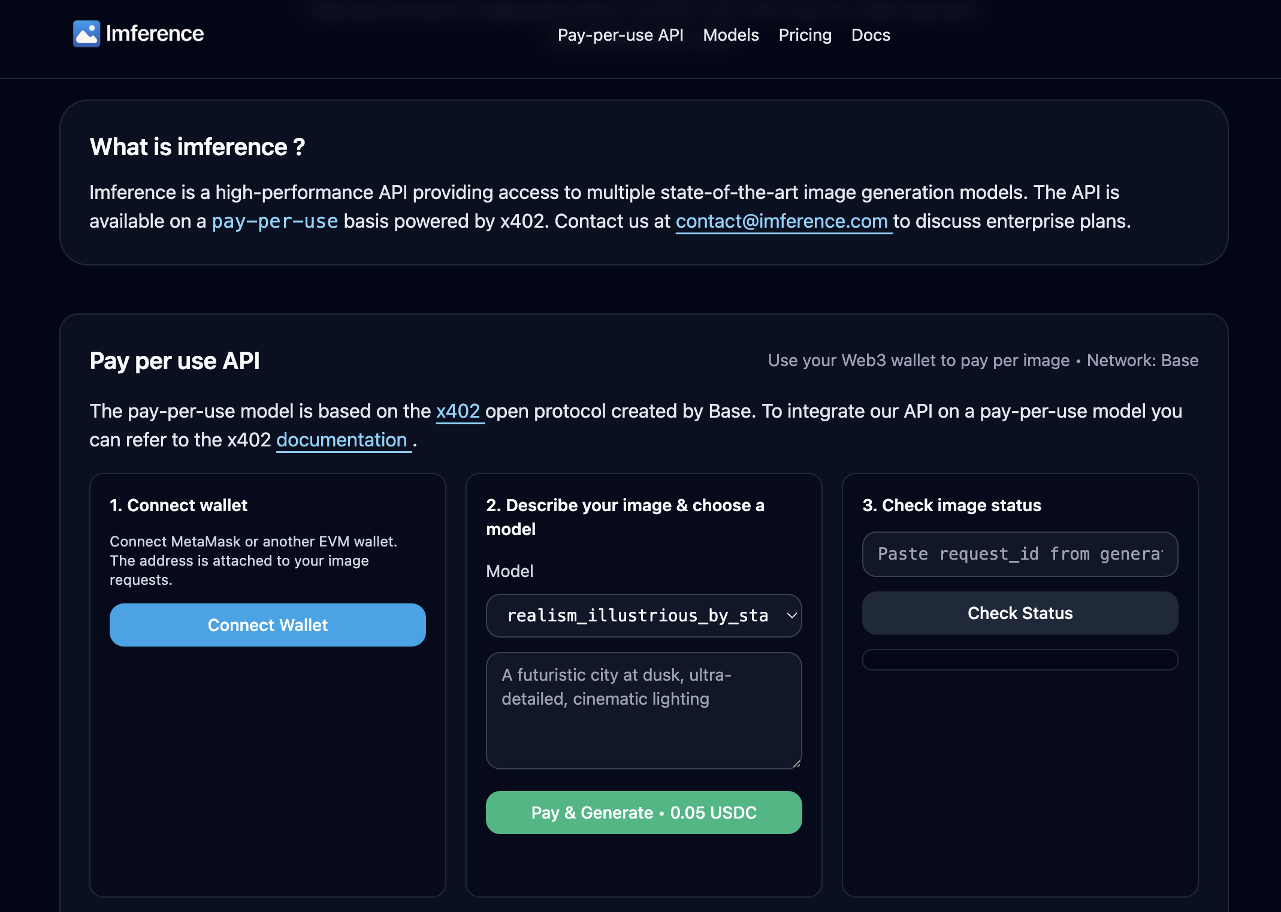1281x912 pixels.
Task: Click the Imference brand name text
Action: click(x=155, y=34)
